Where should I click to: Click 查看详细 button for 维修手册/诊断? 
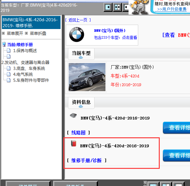(177, 155)
